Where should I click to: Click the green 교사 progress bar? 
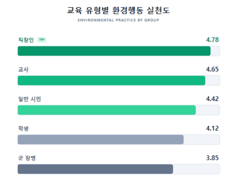point(111,80)
